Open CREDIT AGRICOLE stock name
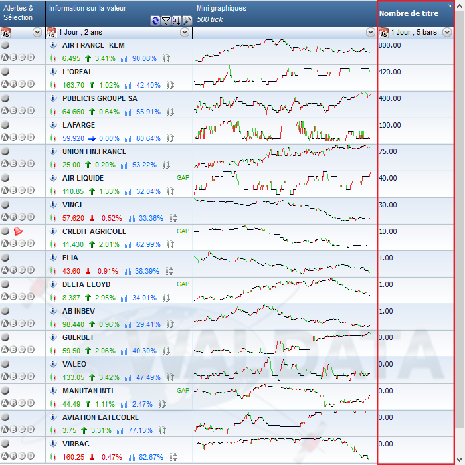The image size is (465, 465). pos(94,231)
